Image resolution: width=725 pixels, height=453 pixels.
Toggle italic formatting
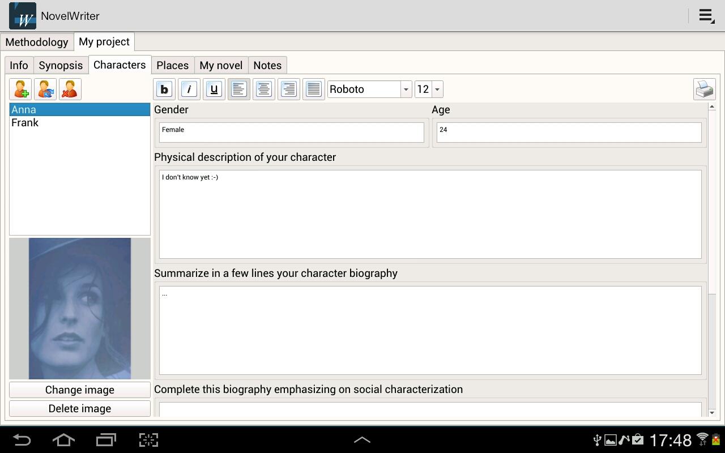[189, 89]
